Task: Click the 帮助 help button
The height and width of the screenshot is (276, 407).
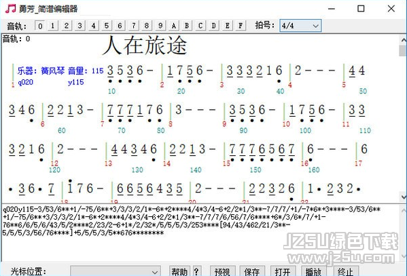Action: click(179, 271)
